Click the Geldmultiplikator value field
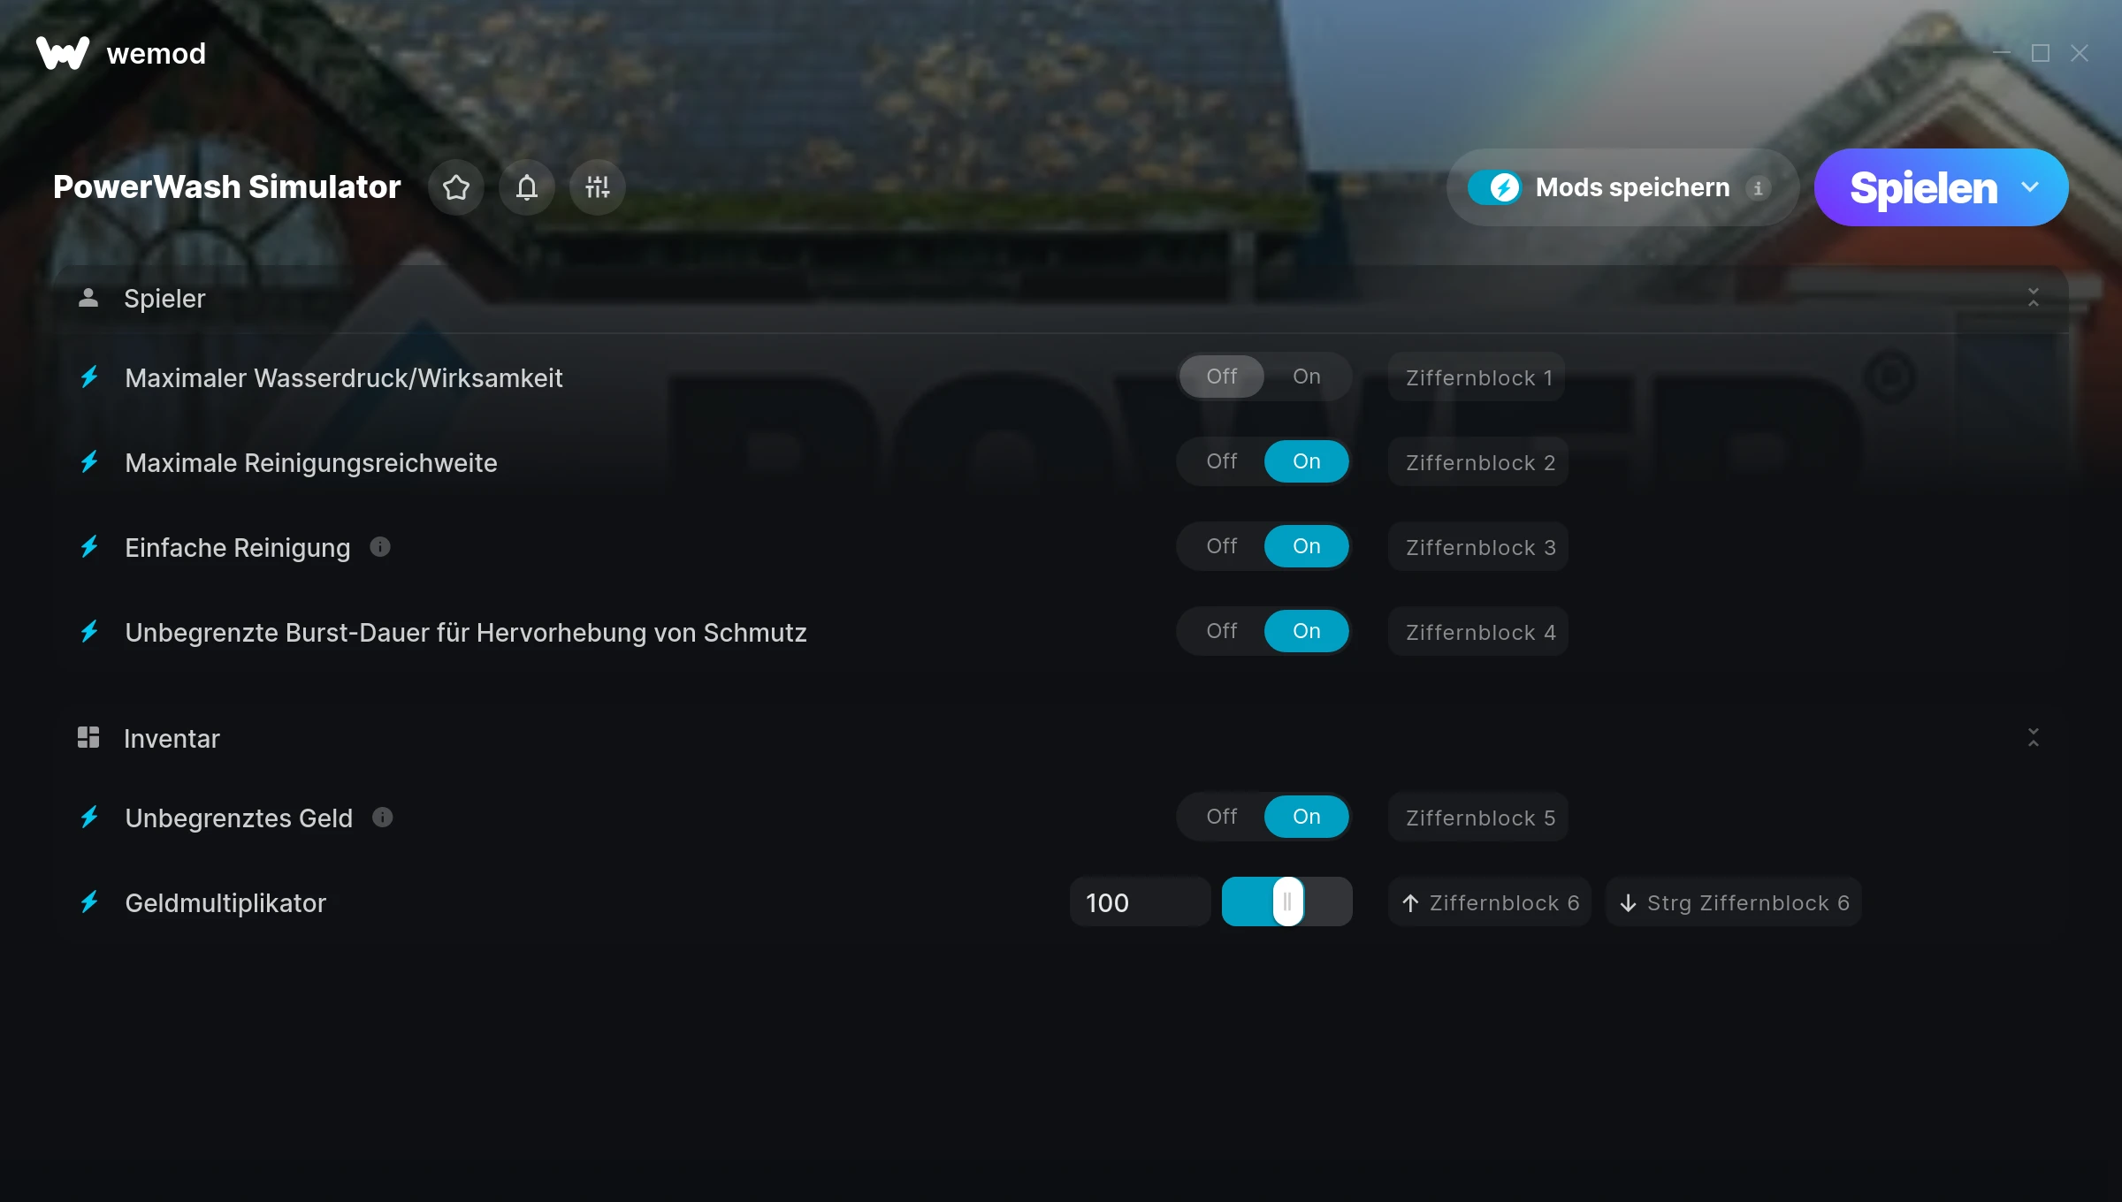Image resolution: width=2122 pixels, height=1202 pixels. pos(1141,902)
